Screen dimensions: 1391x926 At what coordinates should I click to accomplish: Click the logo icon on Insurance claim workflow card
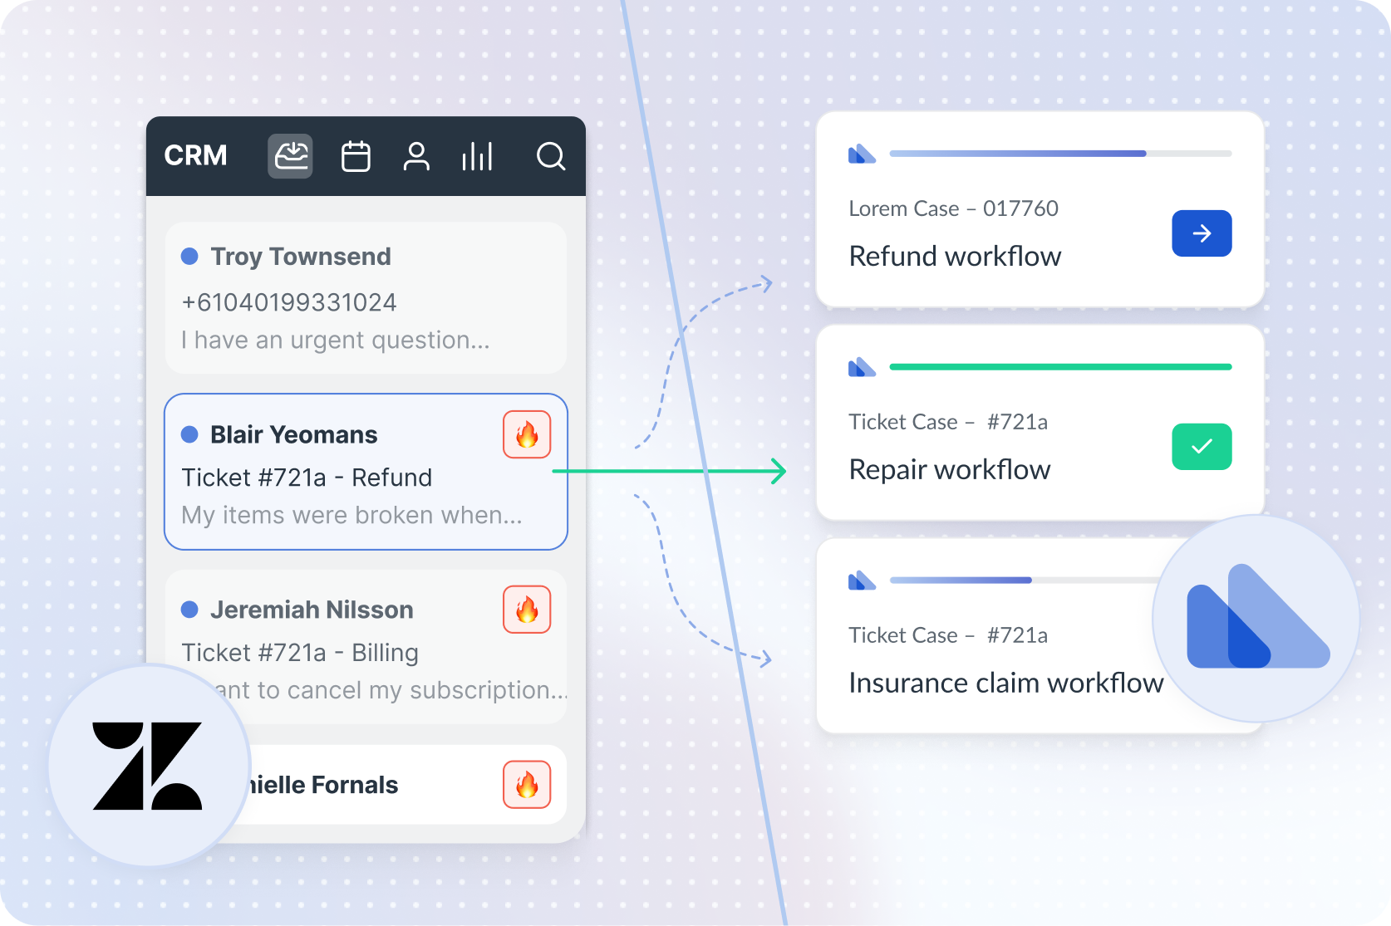point(862,581)
